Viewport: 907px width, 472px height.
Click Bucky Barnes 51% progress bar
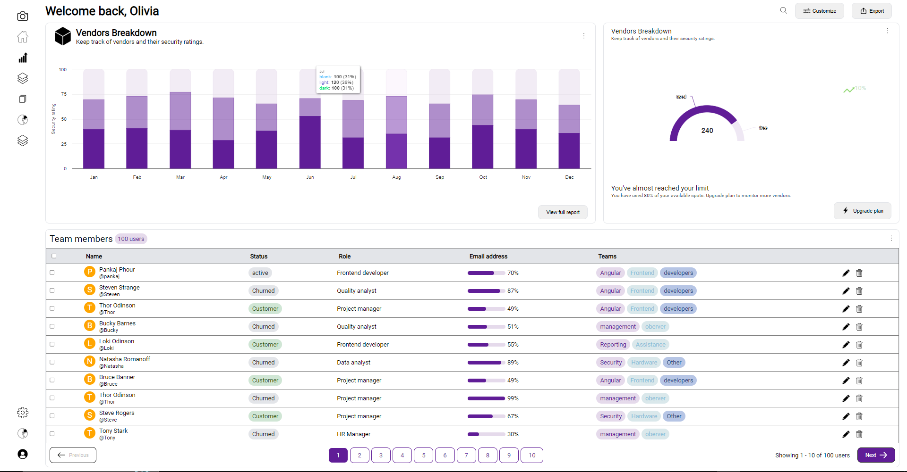click(x=486, y=327)
